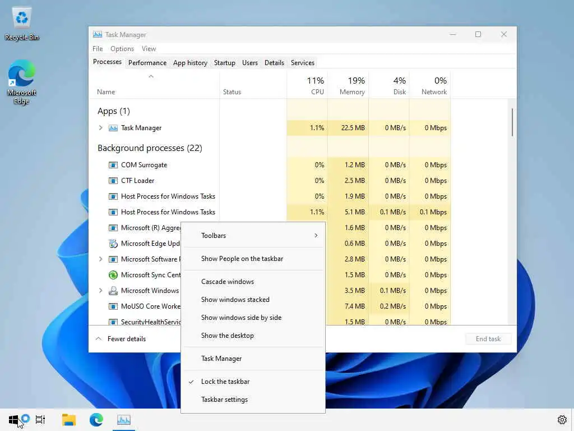This screenshot has width=574, height=431.
Task: Open the View menu
Action: click(149, 49)
